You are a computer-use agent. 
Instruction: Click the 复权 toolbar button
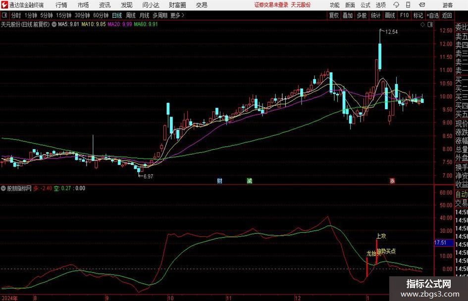[x=334, y=15]
